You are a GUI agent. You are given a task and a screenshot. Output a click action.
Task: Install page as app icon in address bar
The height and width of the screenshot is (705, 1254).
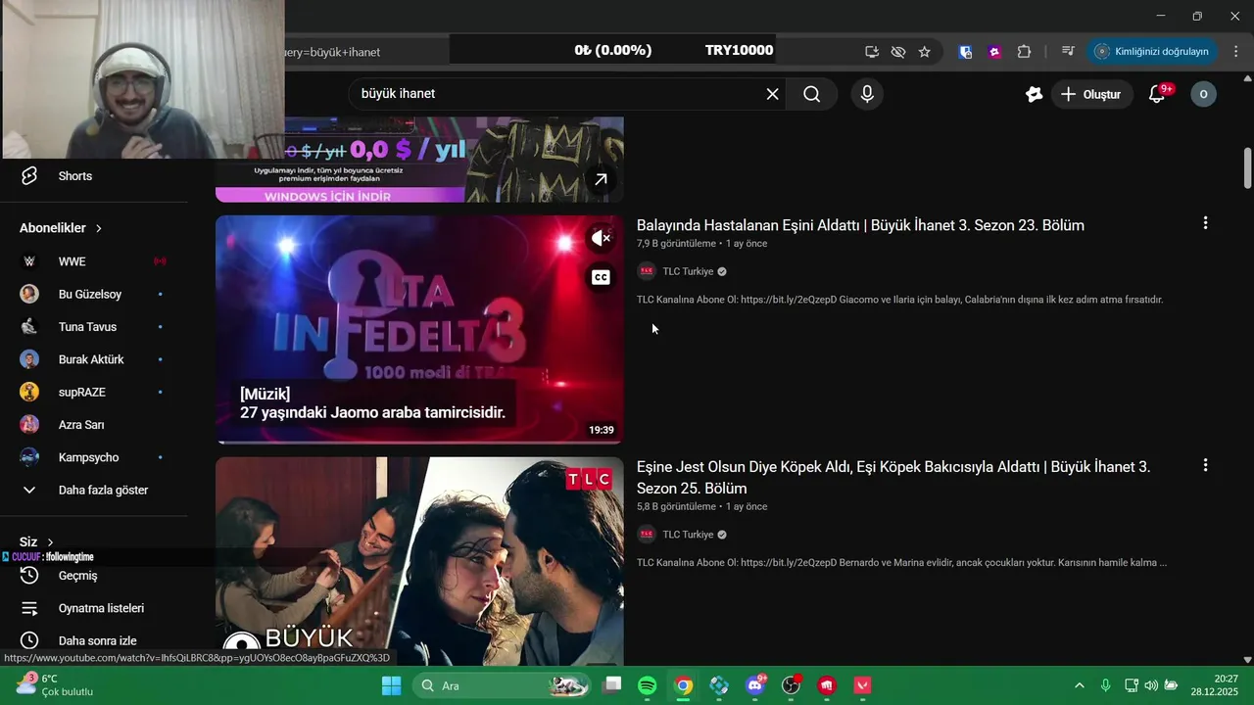click(872, 52)
